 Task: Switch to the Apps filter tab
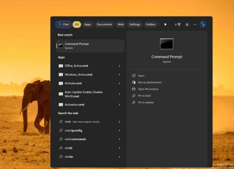tap(88, 24)
